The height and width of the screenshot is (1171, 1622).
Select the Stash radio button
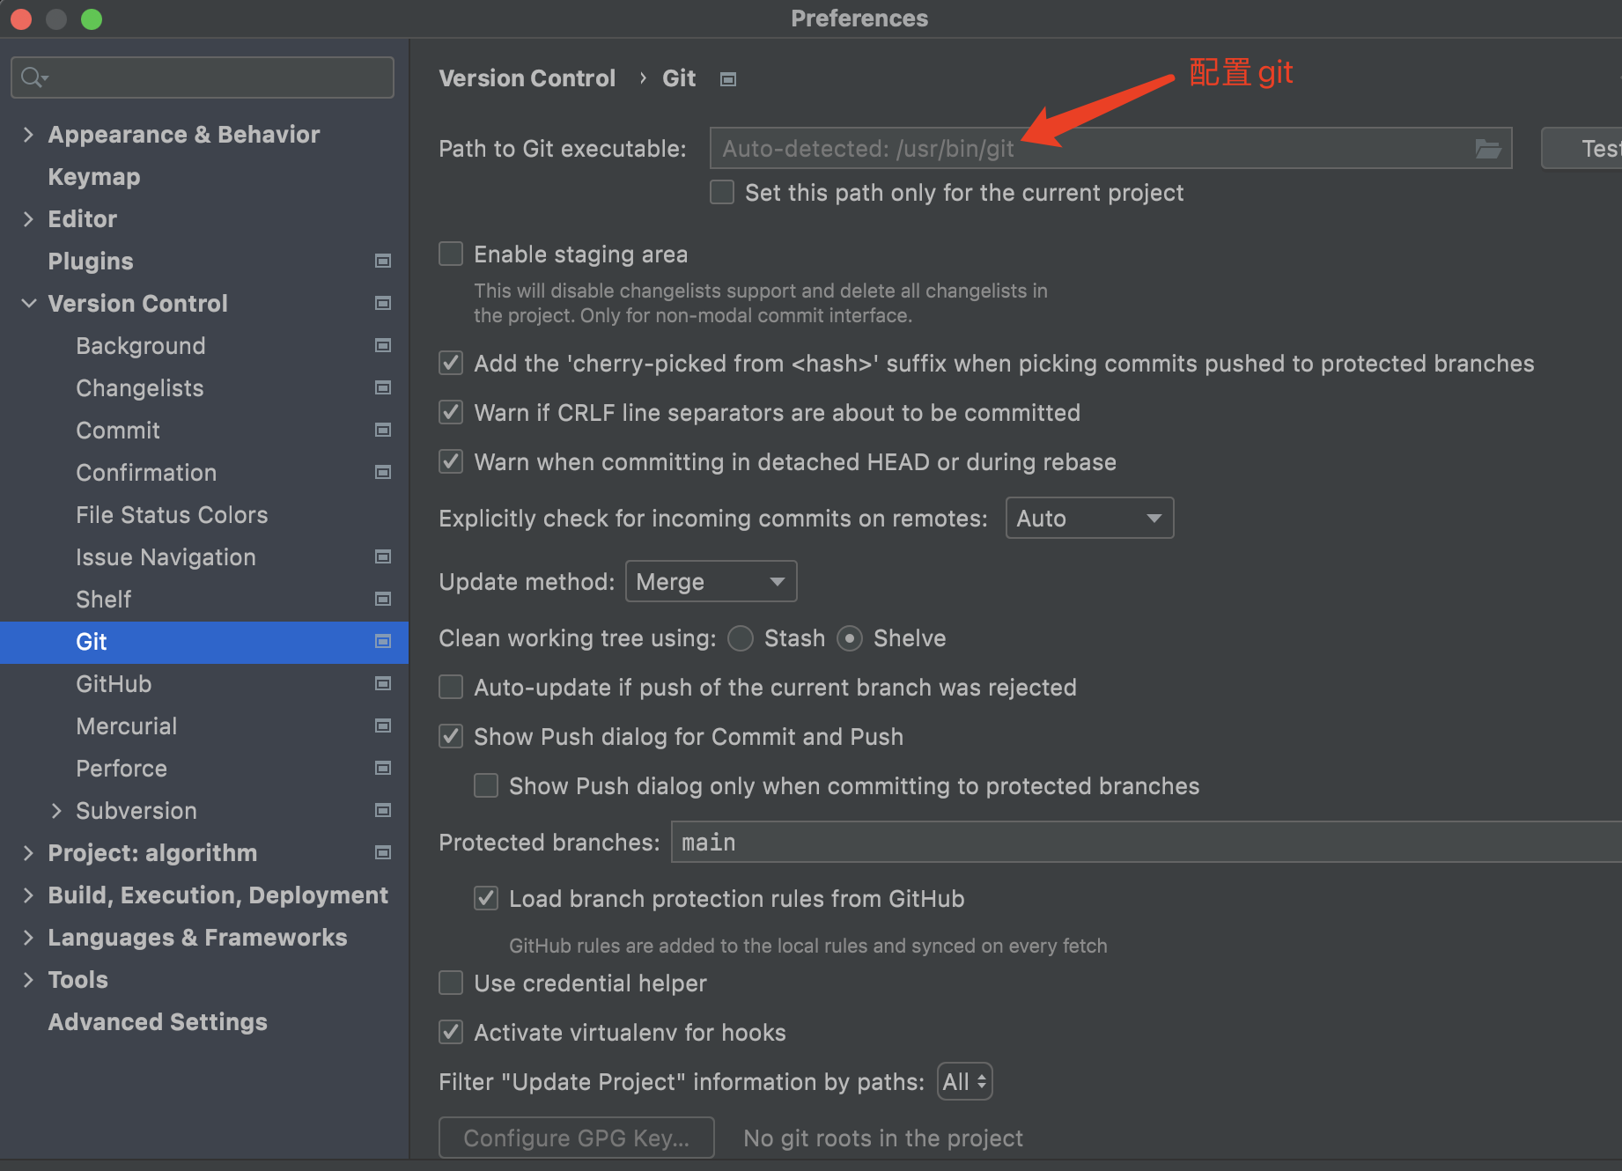741,638
